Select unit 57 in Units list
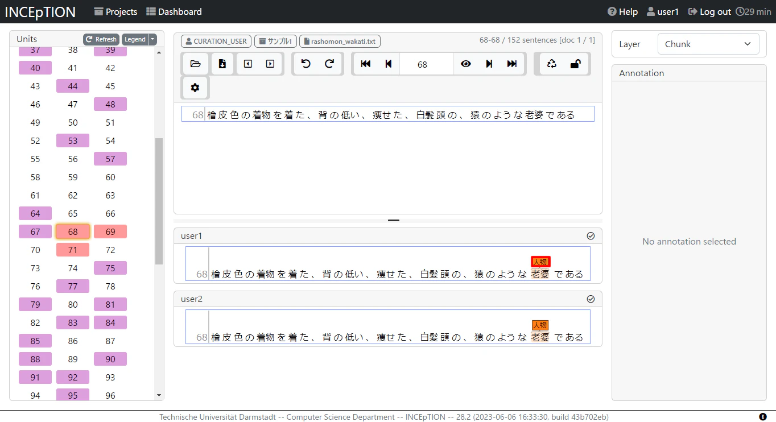 click(x=110, y=159)
